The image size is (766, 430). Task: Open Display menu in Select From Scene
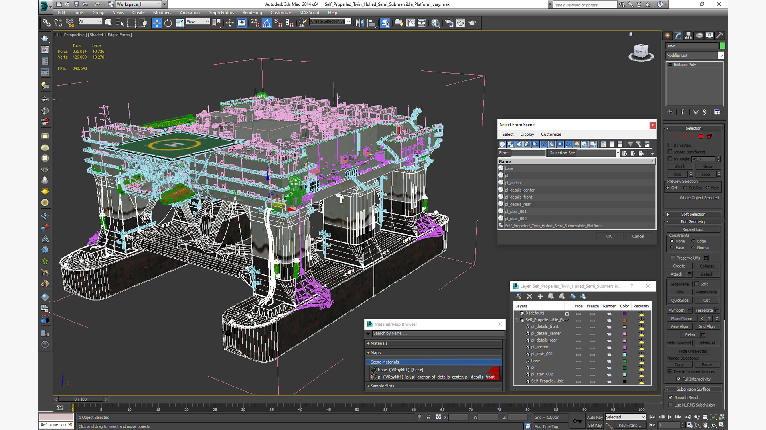[527, 134]
